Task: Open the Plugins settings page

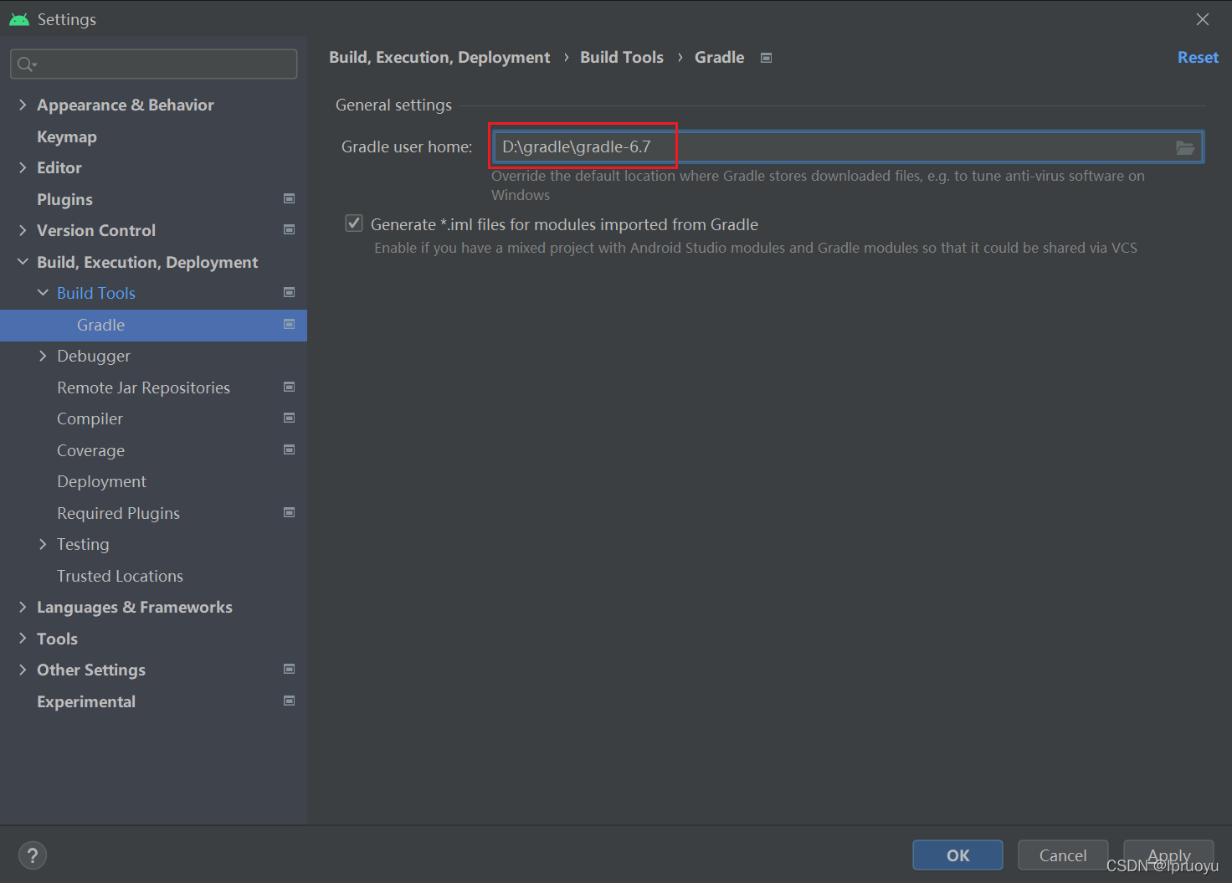Action: (64, 199)
